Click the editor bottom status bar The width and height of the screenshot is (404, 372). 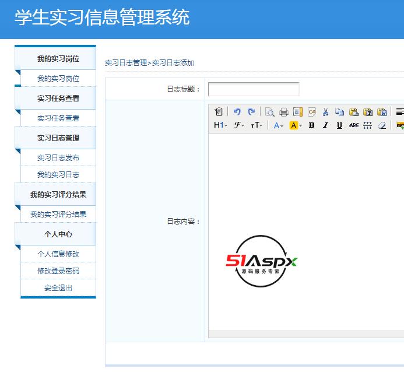pyautogui.click(x=306, y=334)
